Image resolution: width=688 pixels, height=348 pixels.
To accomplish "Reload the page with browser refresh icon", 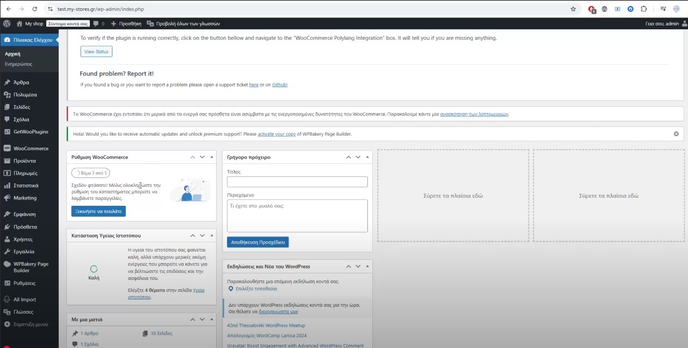I will click(x=35, y=9).
